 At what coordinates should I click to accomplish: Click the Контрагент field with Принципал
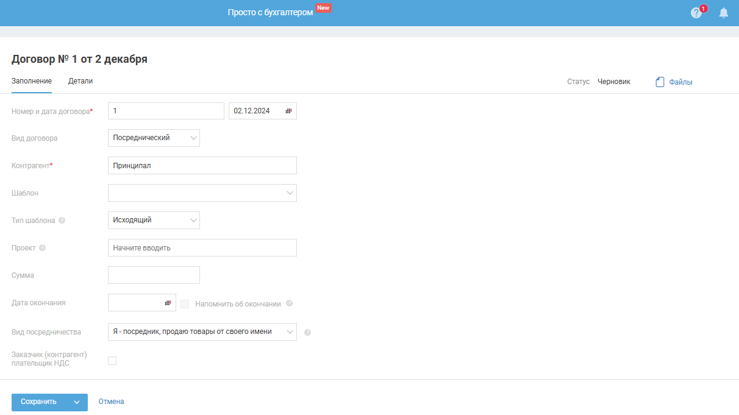[202, 166]
